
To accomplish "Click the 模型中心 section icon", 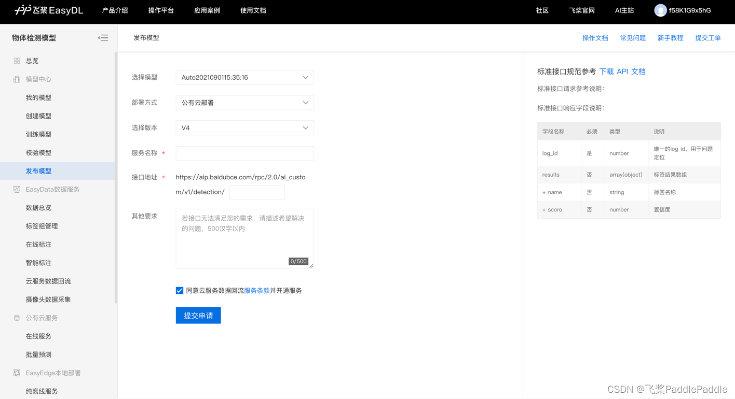I will tap(17, 79).
